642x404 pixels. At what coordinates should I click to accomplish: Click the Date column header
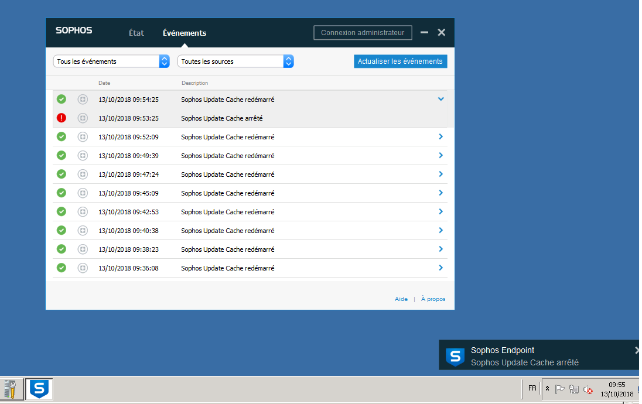tap(104, 83)
